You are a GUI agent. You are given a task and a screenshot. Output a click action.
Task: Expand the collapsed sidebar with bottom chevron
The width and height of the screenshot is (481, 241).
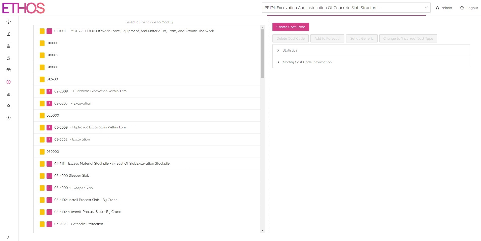pyautogui.click(x=8, y=237)
